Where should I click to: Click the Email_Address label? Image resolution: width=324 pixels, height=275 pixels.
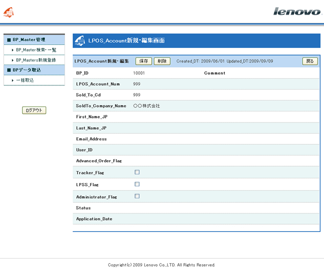click(91, 139)
